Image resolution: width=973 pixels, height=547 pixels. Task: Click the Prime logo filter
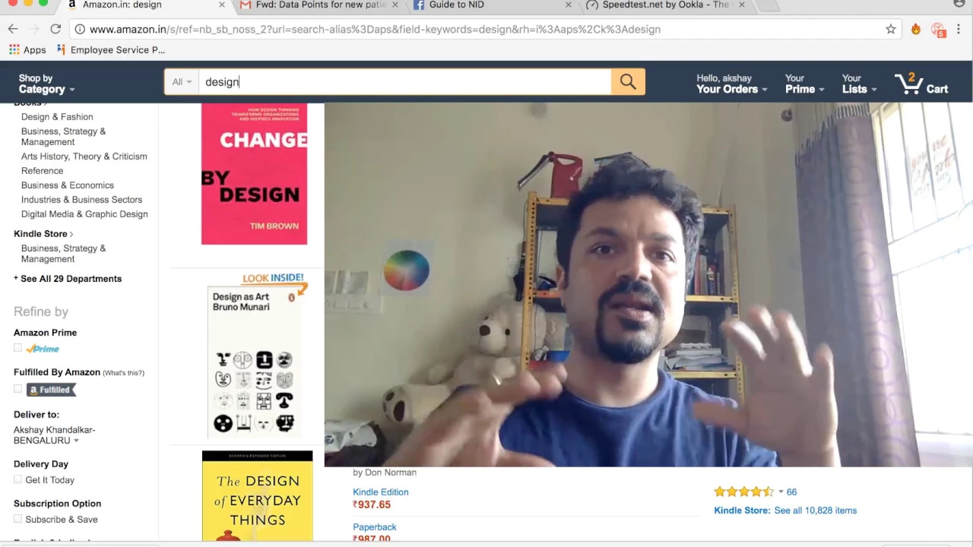point(43,349)
